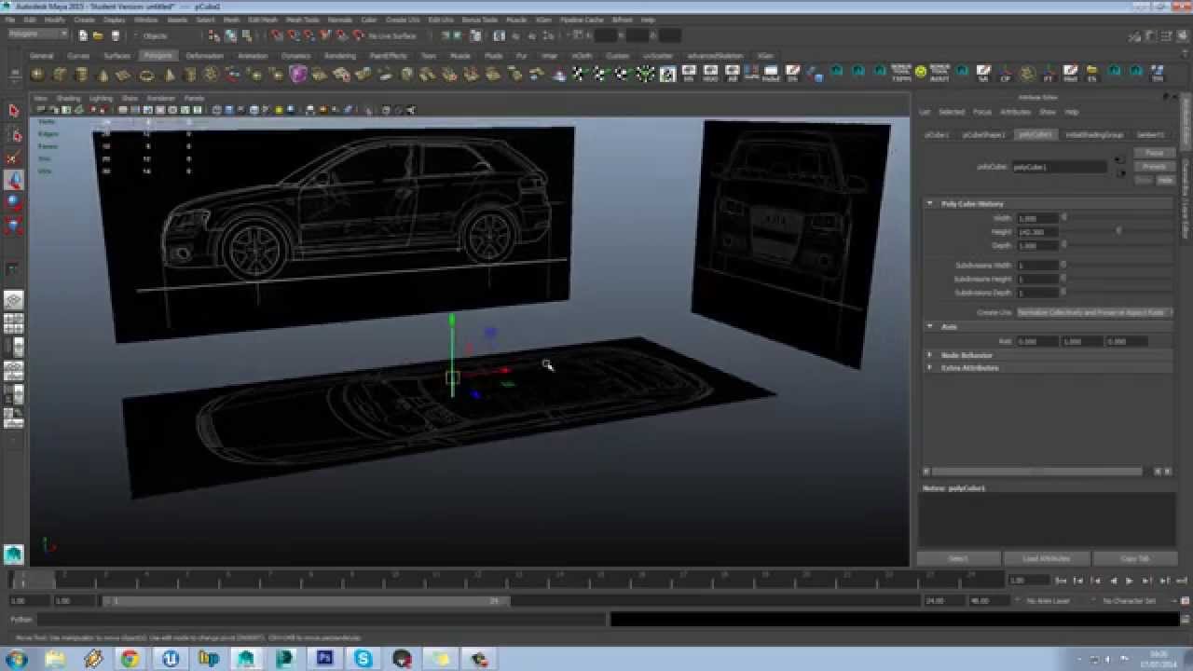1193x671 pixels.
Task: Click the New Scene icon
Action: click(83, 35)
